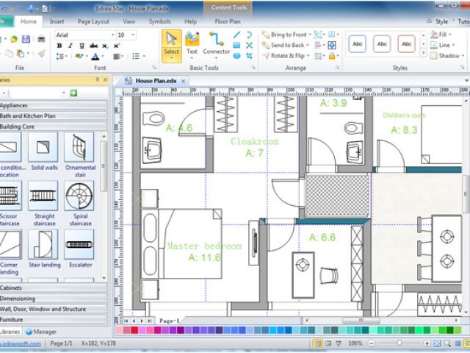Activate the Select pointer tool
Image resolution: width=470 pixels, height=353 pixels.
[171, 43]
